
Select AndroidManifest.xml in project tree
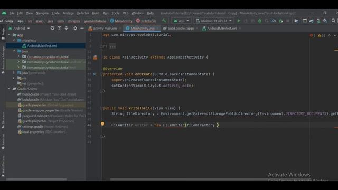click(46, 46)
